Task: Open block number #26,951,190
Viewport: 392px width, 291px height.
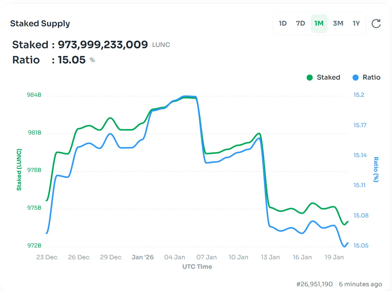Action: tap(314, 284)
